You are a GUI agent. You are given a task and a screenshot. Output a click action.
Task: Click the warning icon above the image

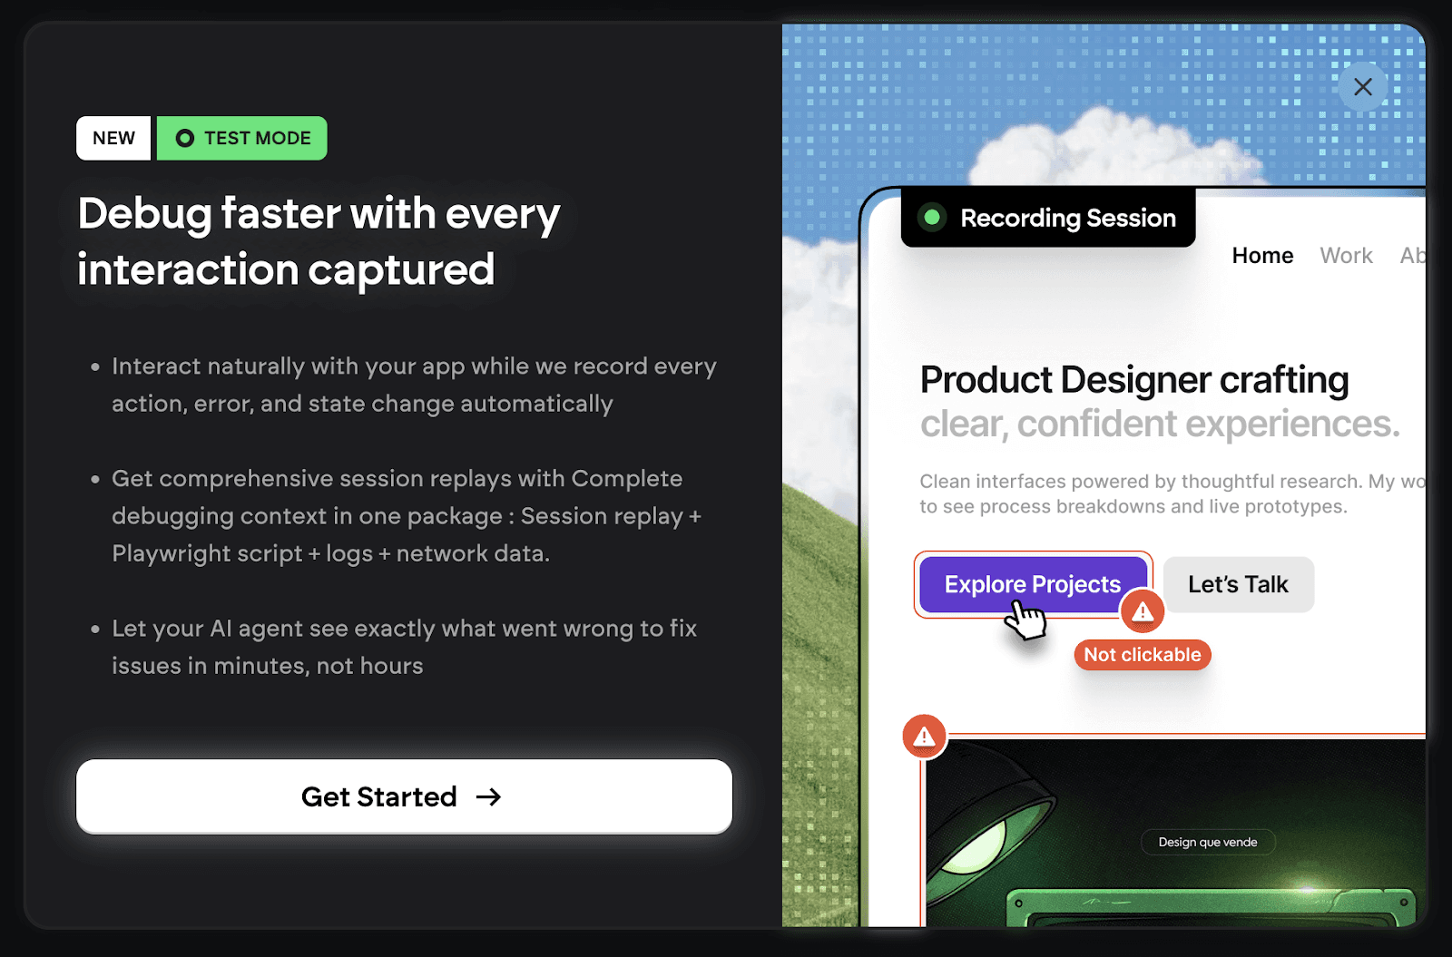click(x=924, y=737)
